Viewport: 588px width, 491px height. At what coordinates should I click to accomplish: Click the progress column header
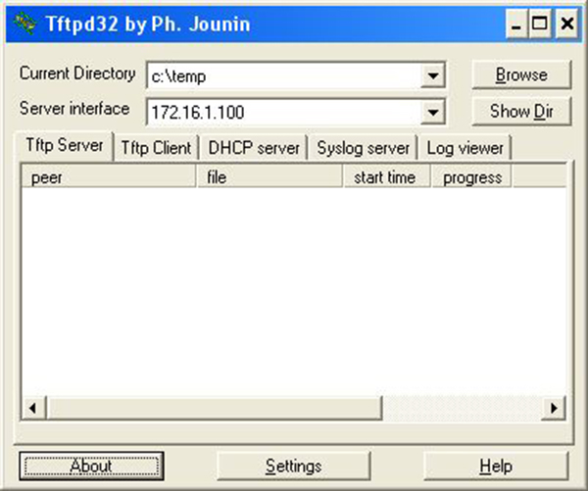click(472, 177)
